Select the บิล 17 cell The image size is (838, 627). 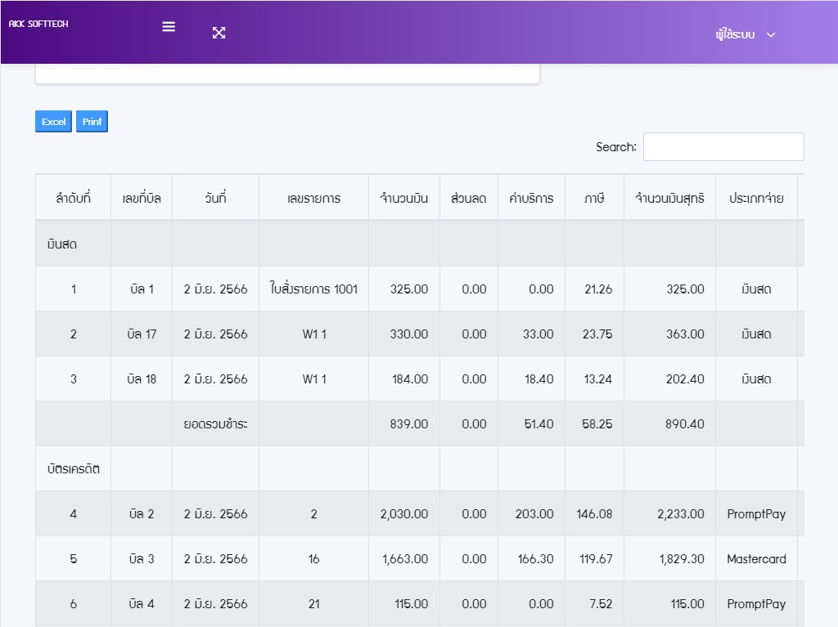[142, 334]
